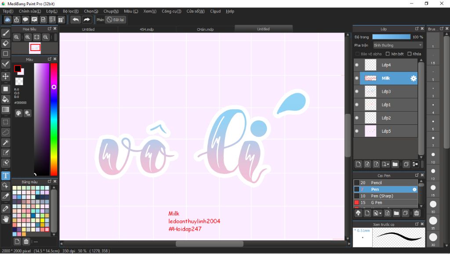Switch to the CHán.mdp tab
Viewport: 450px width, 254px height.
pos(205,29)
